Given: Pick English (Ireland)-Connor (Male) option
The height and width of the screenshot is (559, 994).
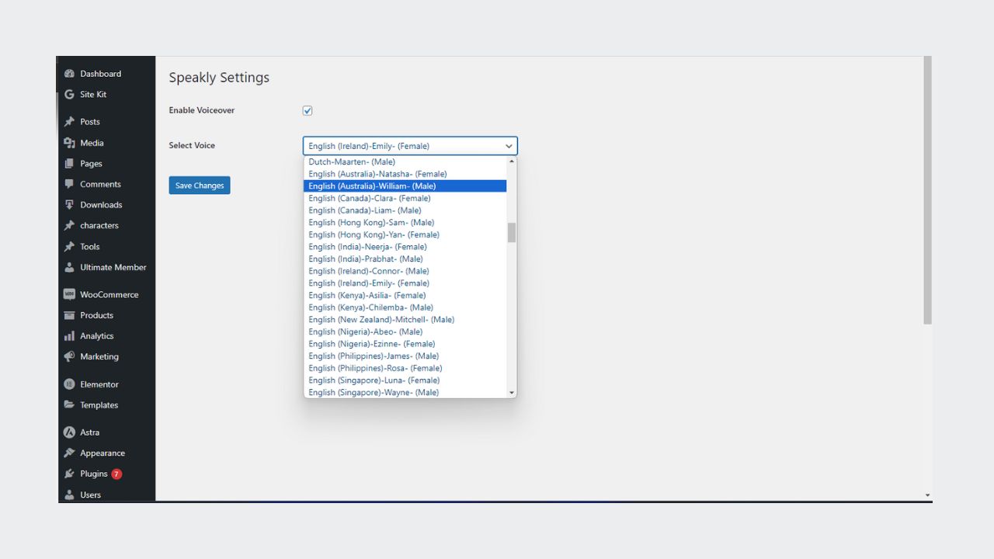Looking at the screenshot, I should 405,271.
